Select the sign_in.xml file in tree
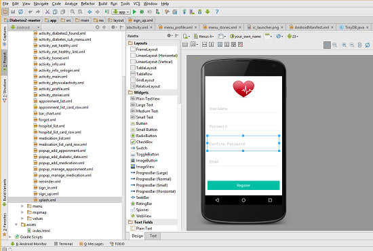Image resolution: width=373 pixels, height=251 pixels. click(48, 188)
